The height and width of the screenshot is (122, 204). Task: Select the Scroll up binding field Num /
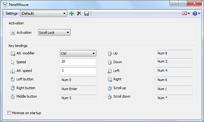(x=174, y=89)
